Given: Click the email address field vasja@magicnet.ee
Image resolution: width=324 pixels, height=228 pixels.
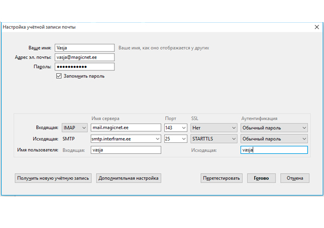Looking at the screenshot, I should (84, 57).
